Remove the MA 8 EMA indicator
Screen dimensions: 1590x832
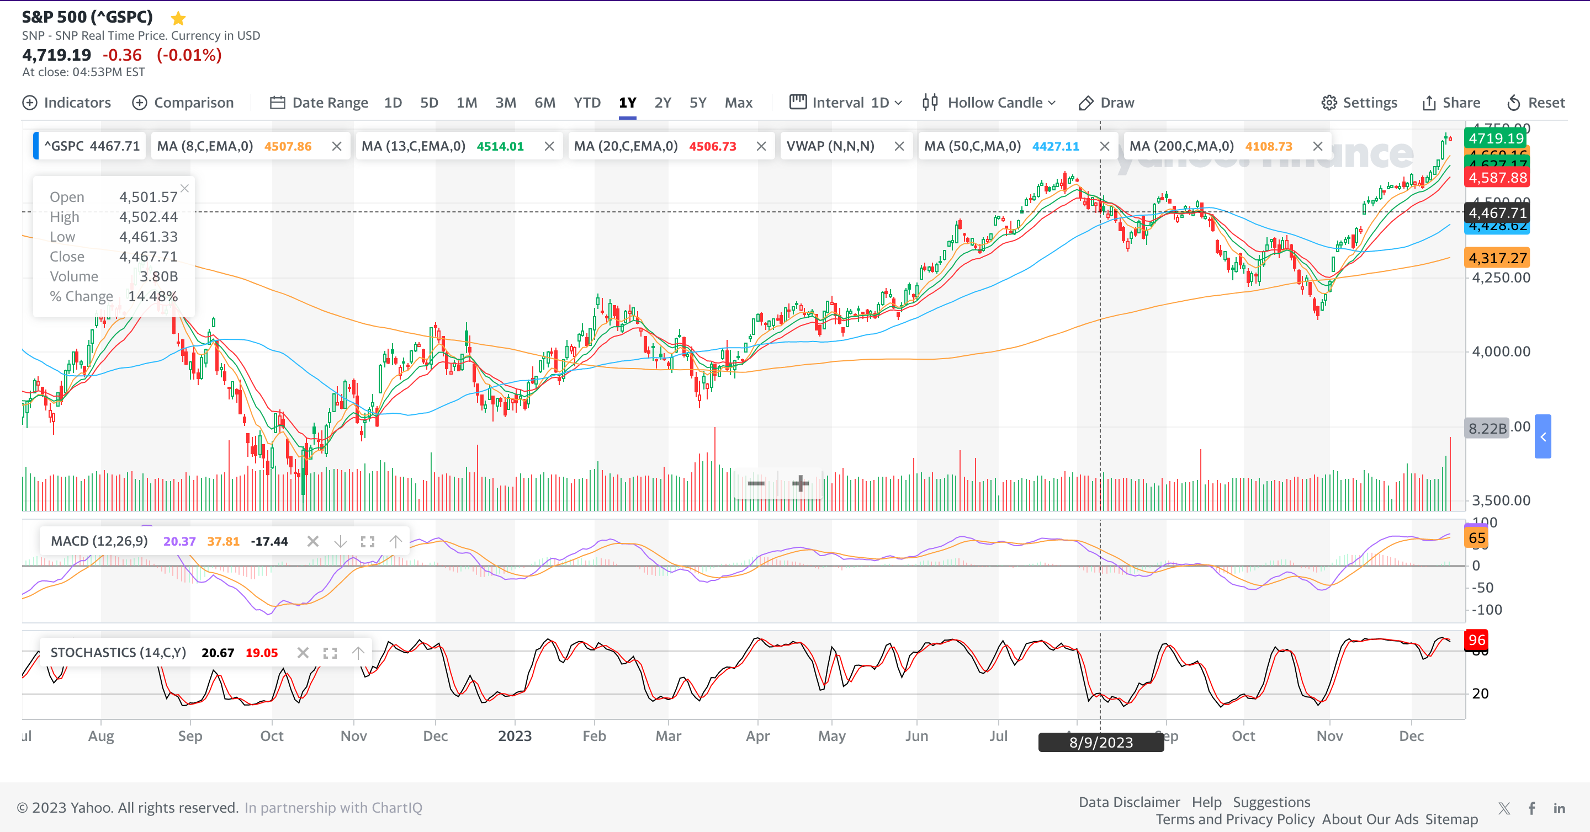click(x=336, y=146)
